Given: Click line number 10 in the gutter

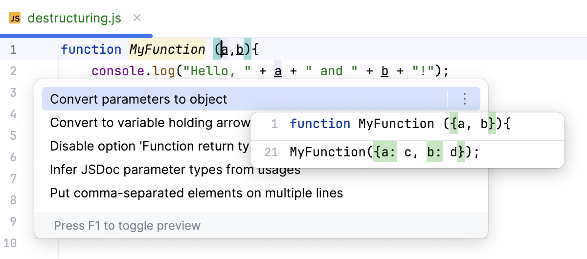Looking at the screenshot, I should click(10, 243).
